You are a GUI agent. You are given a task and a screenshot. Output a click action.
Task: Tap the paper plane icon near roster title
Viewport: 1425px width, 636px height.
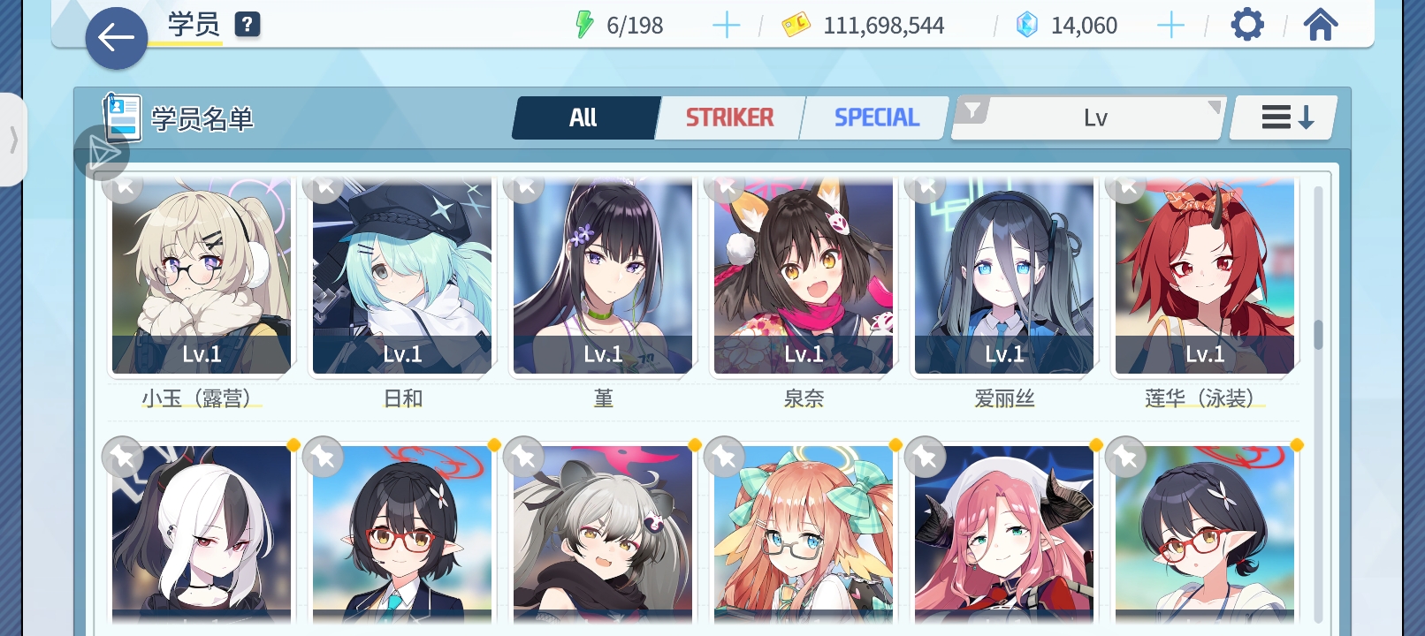[103, 154]
